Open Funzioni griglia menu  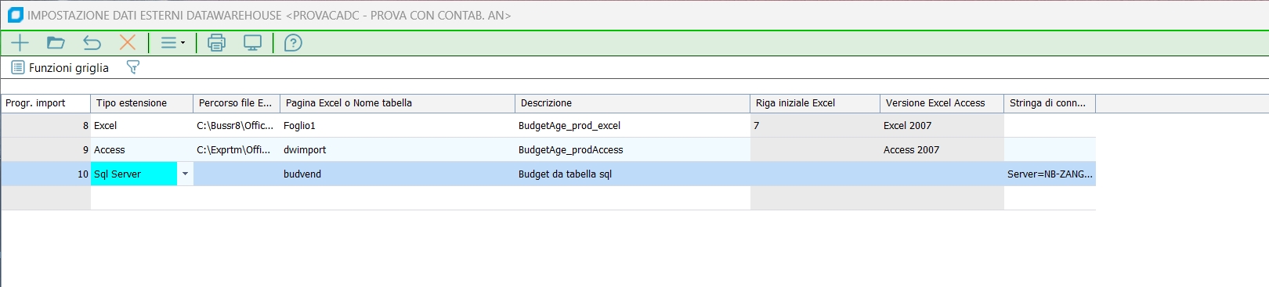coord(60,68)
